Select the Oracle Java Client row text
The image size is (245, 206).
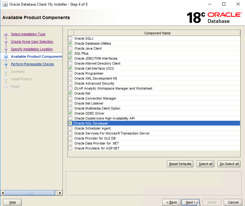(x=88, y=48)
